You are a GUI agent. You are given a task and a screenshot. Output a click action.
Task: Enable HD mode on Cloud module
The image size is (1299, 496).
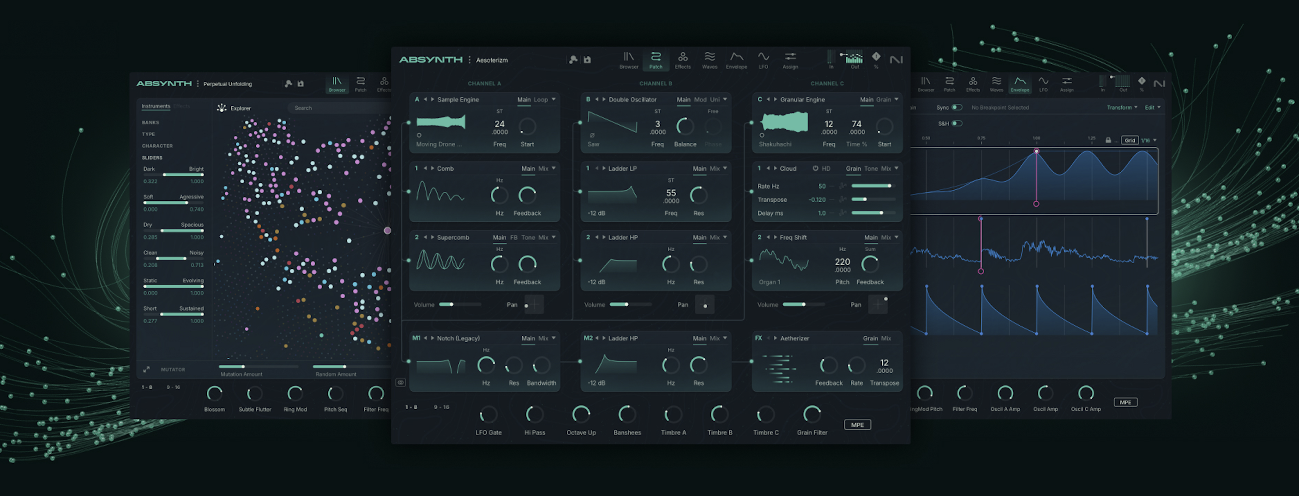click(x=815, y=169)
